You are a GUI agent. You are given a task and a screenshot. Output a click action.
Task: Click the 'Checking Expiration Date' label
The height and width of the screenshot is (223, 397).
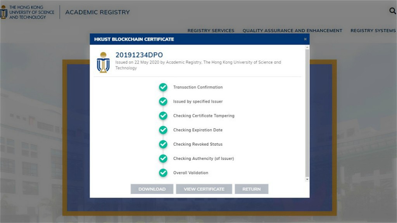point(198,130)
